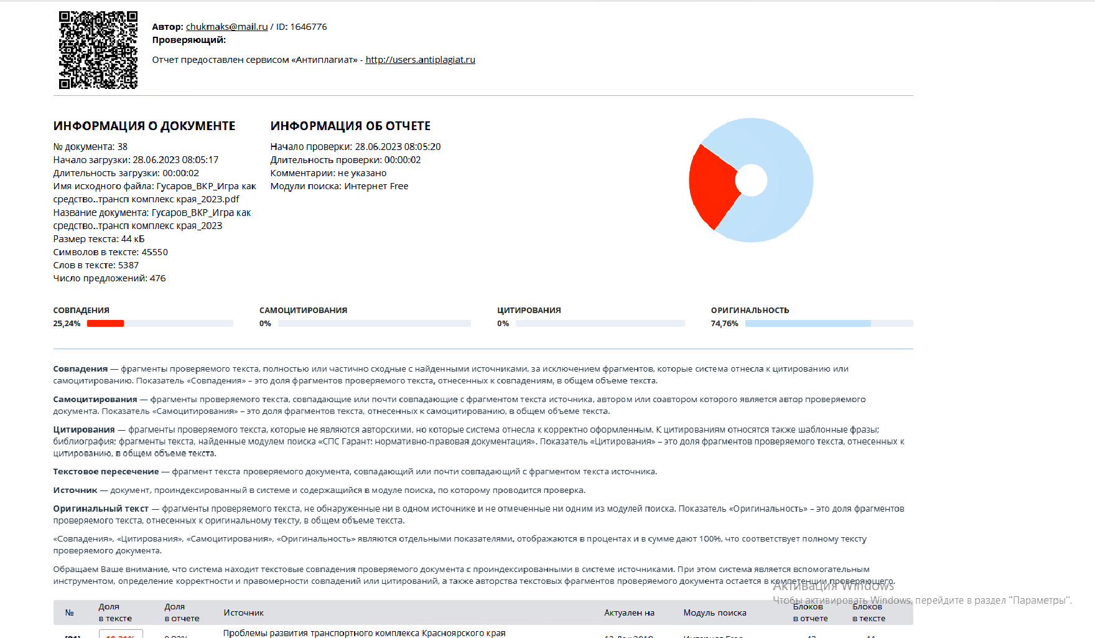
Task: Click the white center of the donut chart
Action: 751,180
